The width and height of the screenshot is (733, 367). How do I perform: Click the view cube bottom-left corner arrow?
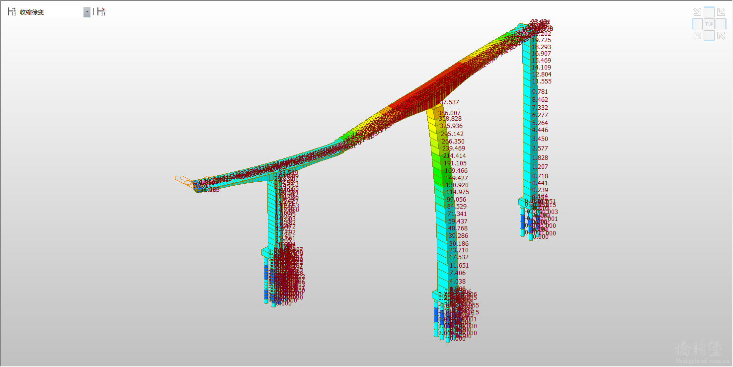(697, 35)
